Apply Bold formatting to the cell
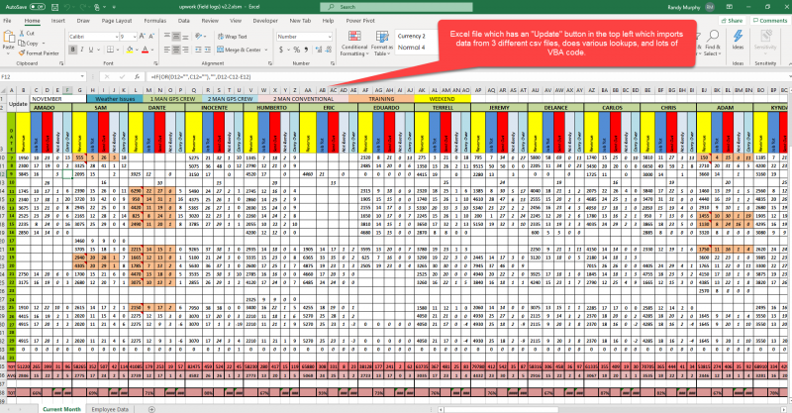Viewport: 792px width, 413px height. pos(71,52)
